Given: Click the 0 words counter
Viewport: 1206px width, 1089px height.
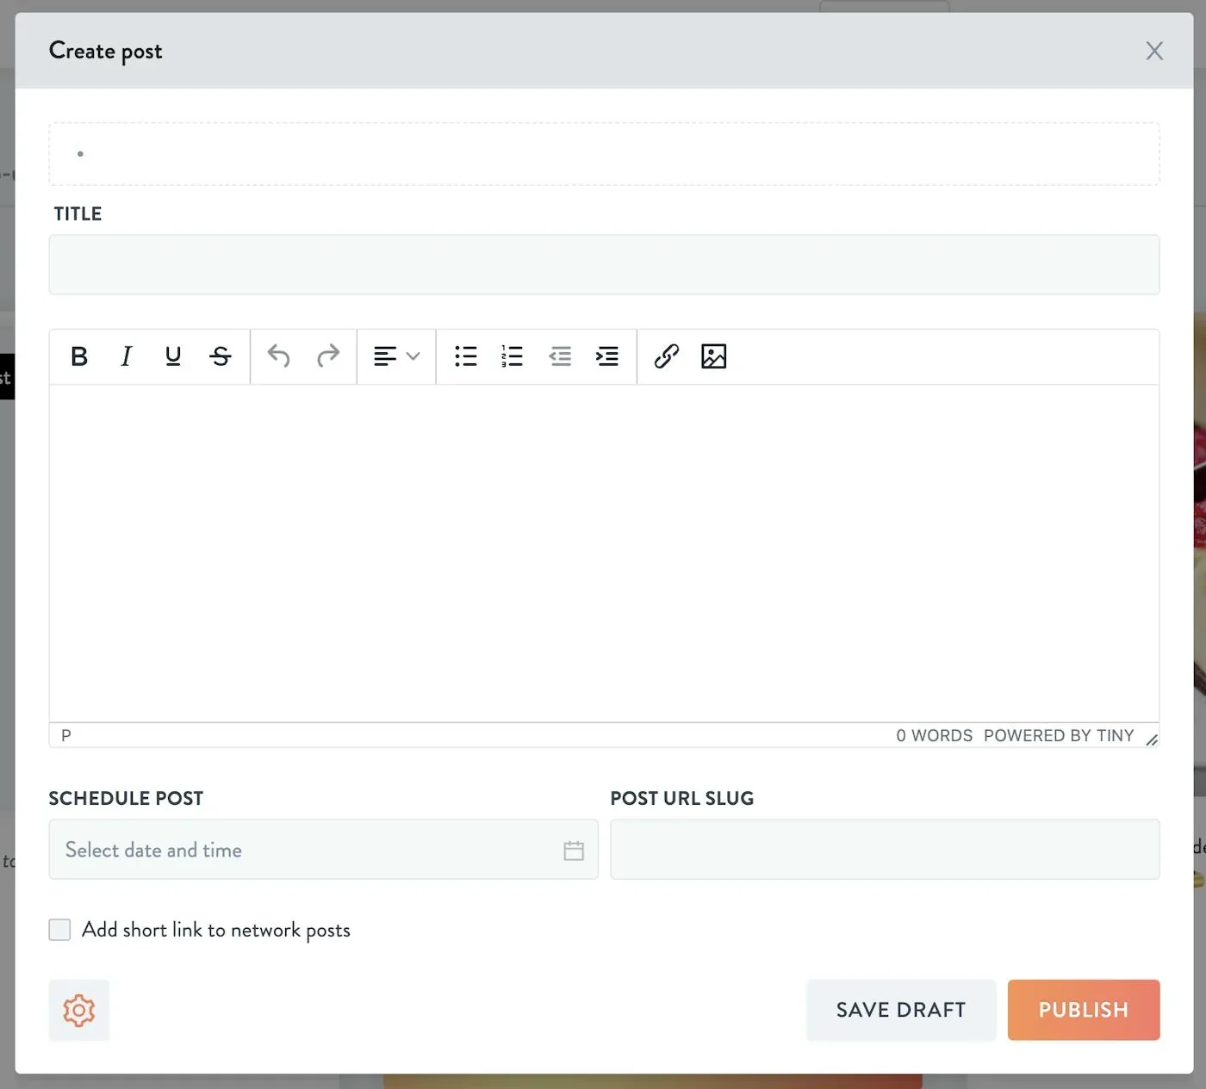Looking at the screenshot, I should coord(934,736).
